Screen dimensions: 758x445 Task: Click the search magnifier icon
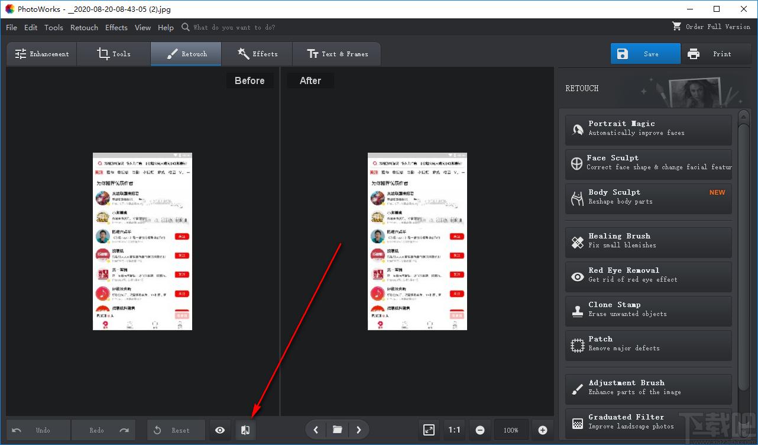tap(186, 27)
